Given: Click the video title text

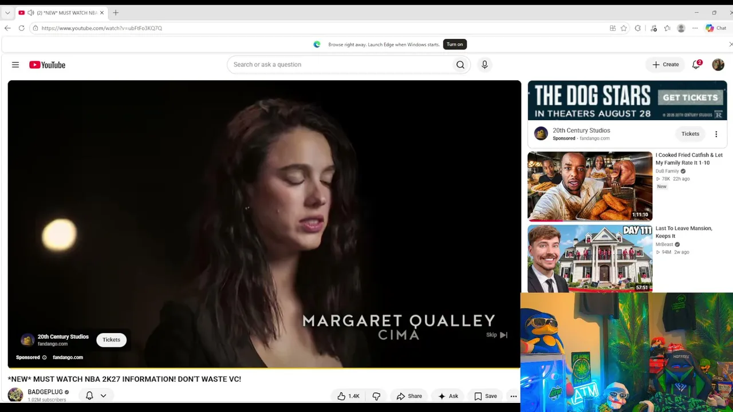Looking at the screenshot, I should (x=124, y=379).
